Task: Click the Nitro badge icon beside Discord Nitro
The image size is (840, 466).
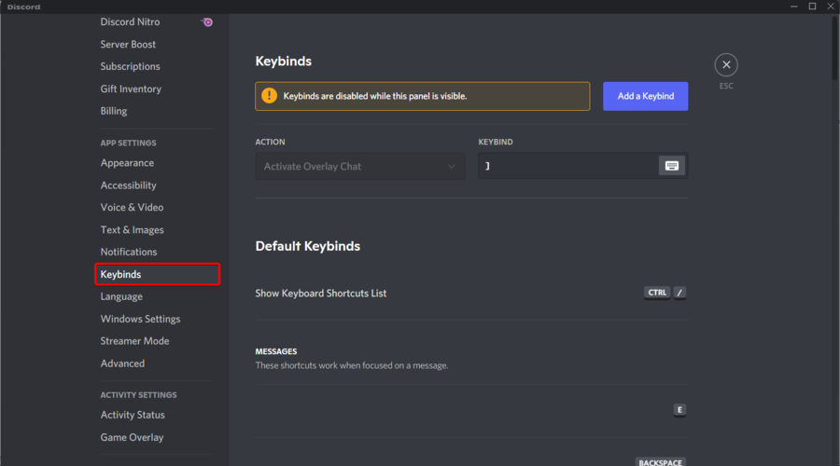Action: coord(207,22)
